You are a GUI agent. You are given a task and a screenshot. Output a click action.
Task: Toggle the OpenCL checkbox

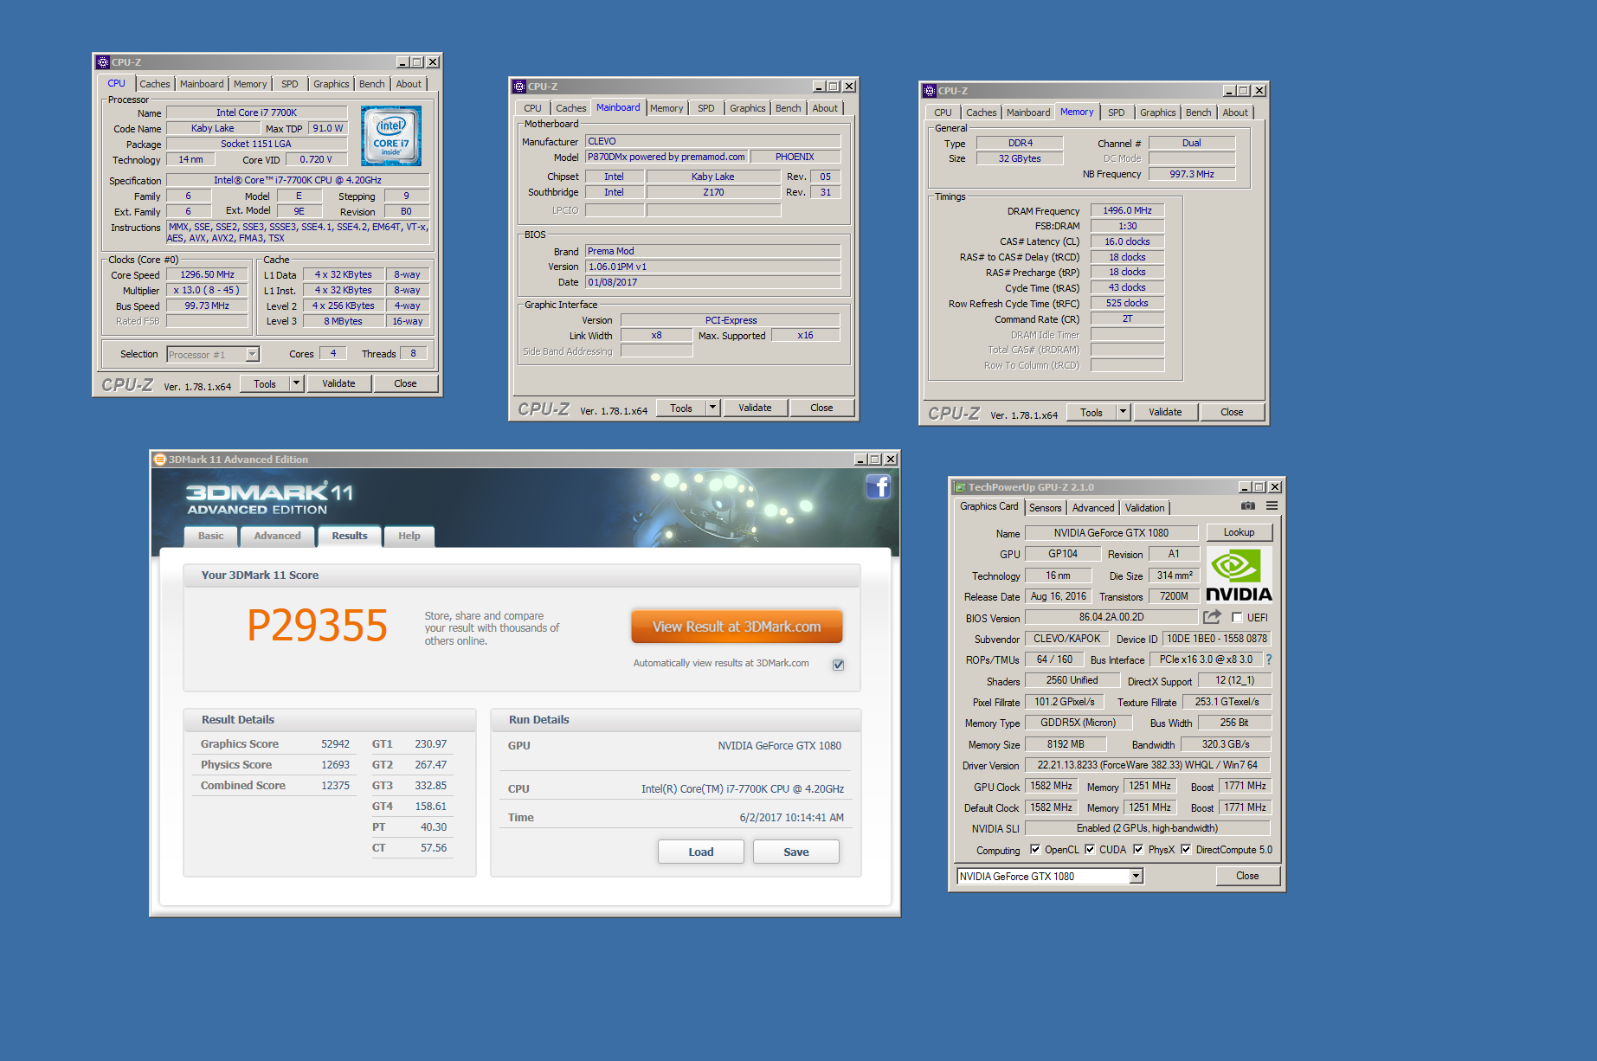click(1035, 850)
